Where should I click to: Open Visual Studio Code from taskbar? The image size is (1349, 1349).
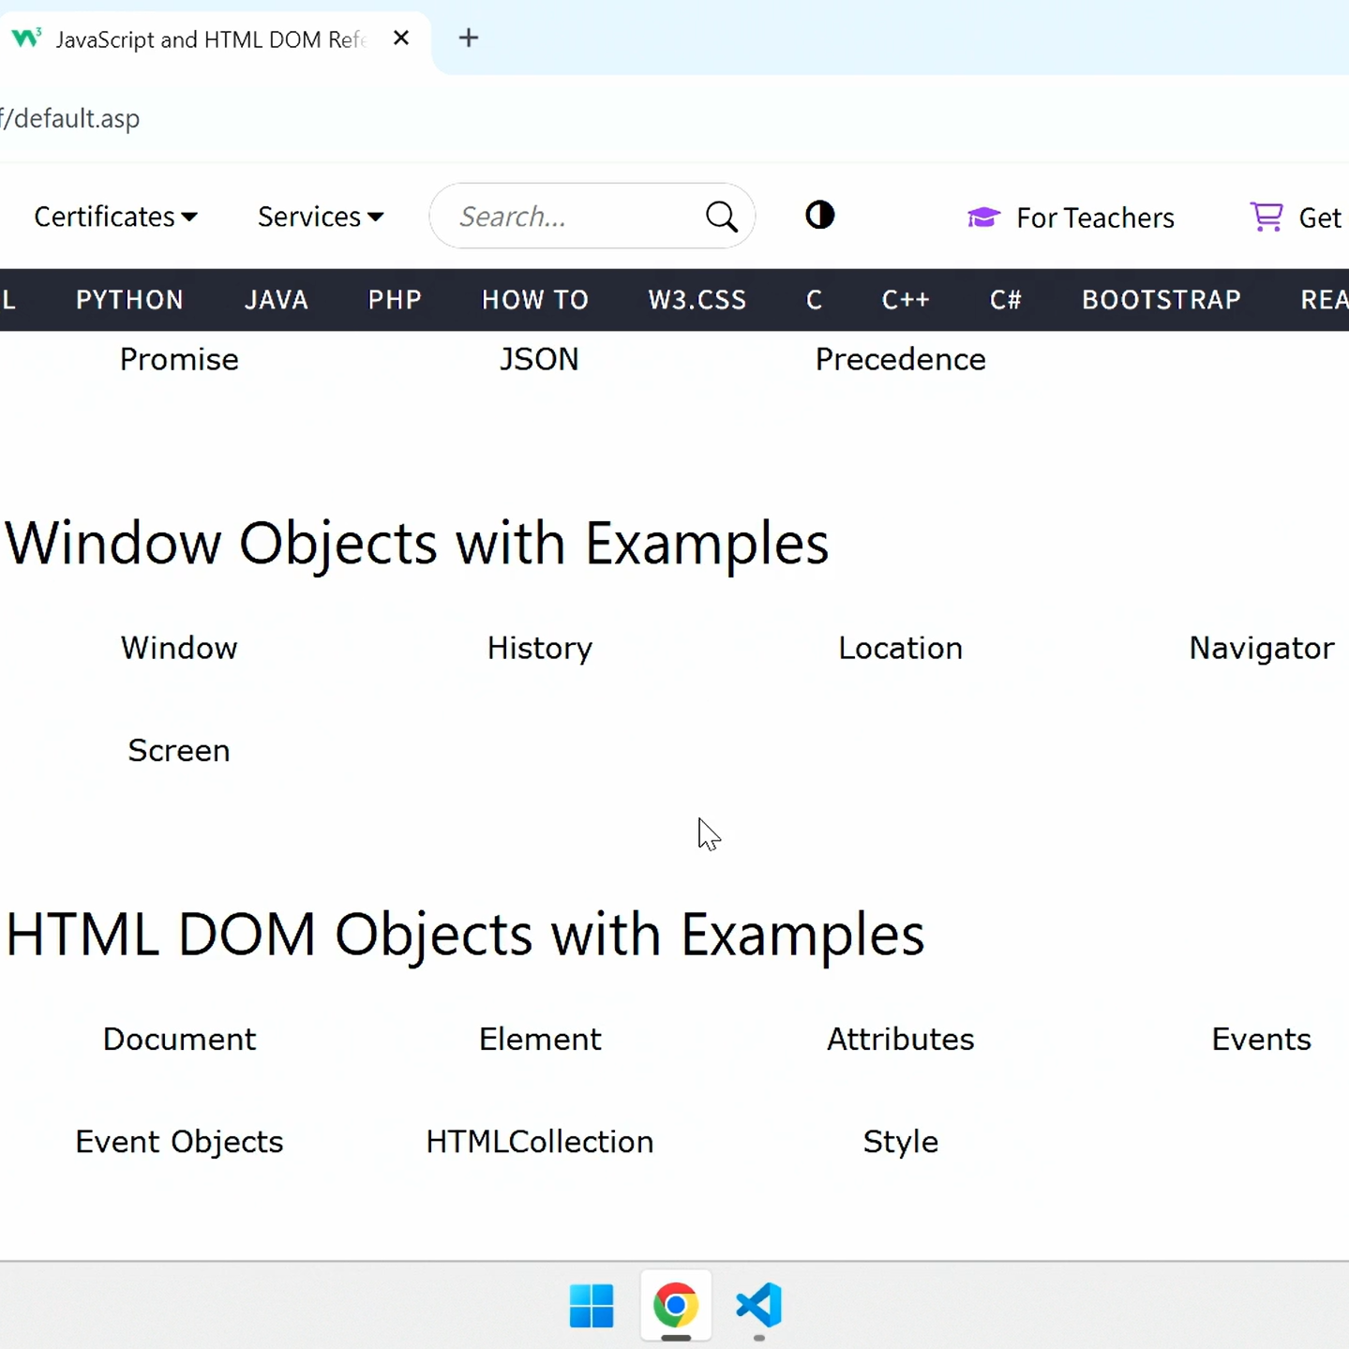click(759, 1306)
